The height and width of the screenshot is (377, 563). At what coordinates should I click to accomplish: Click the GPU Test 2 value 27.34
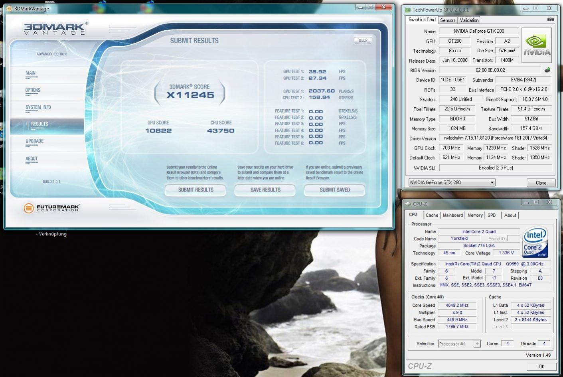click(317, 78)
